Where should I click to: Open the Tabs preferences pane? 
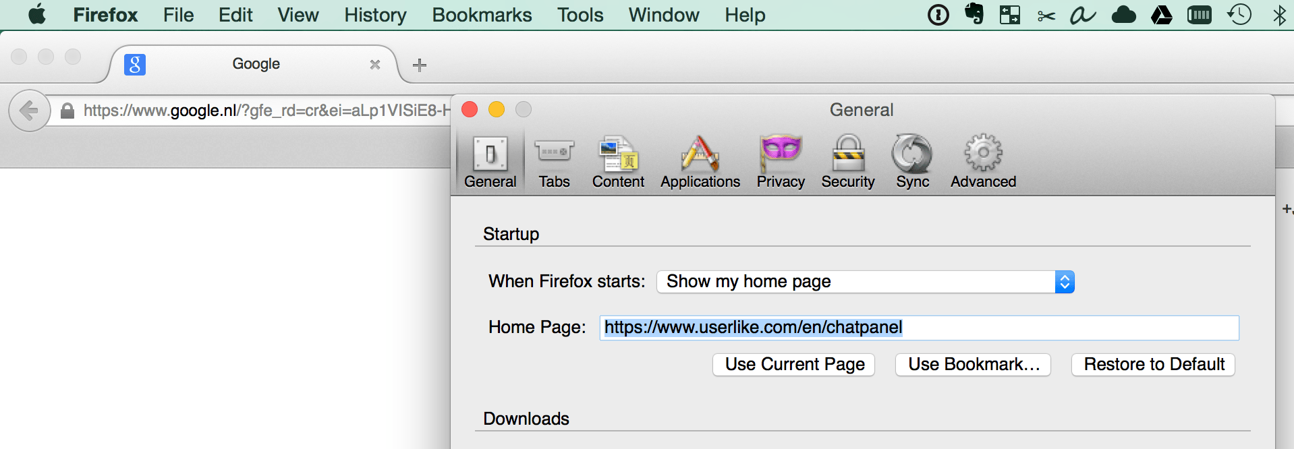[x=554, y=162]
